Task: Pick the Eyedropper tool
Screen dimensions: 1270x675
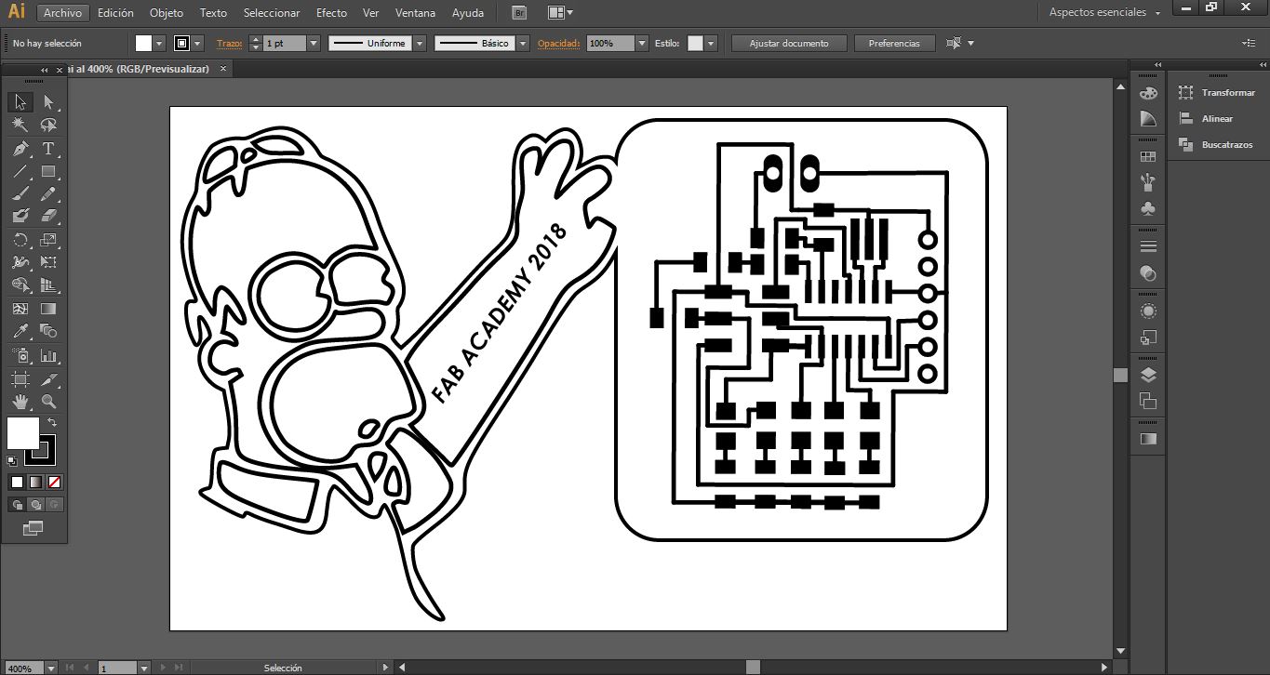Action: 20,331
